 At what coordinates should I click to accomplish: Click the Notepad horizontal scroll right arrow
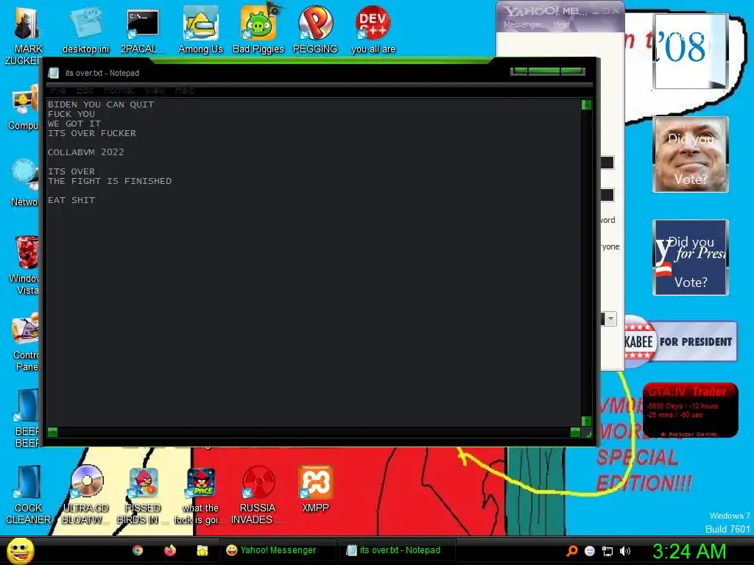(575, 432)
